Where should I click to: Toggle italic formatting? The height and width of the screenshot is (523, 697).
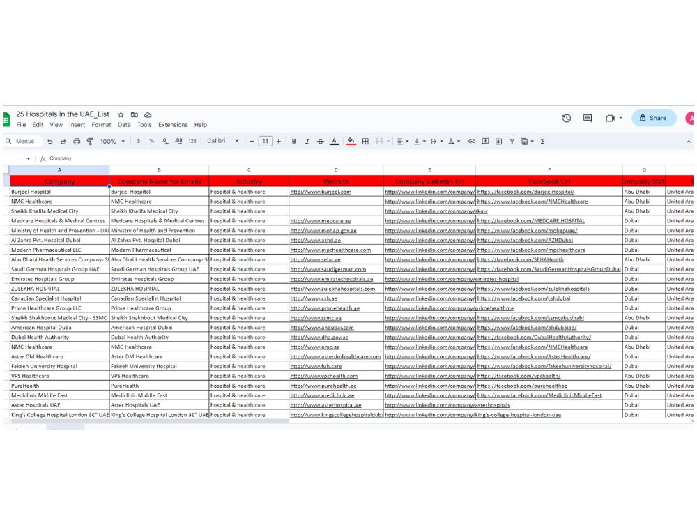[x=307, y=142]
